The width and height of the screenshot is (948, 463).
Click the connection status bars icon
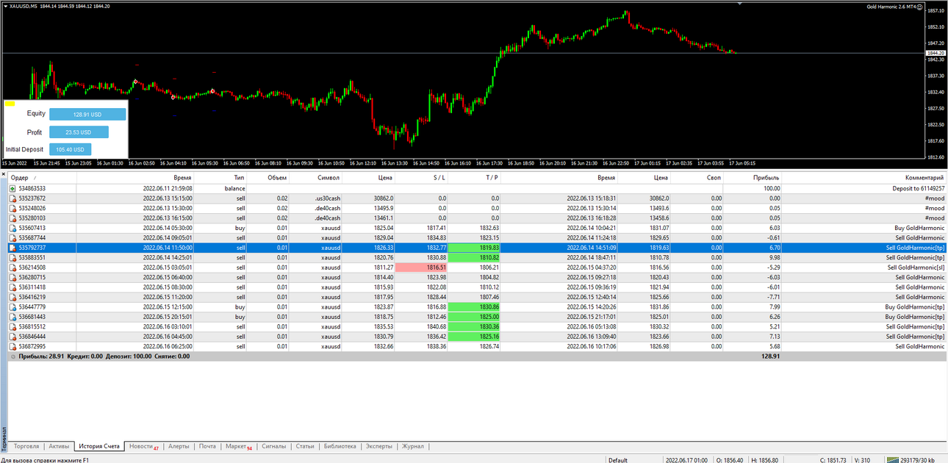tap(893, 460)
